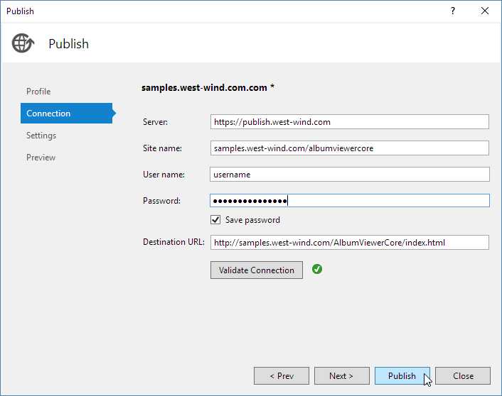Select the User name text box

[350, 175]
